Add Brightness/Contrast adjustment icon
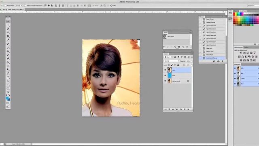Screen dimensions: 259x146 241,53
